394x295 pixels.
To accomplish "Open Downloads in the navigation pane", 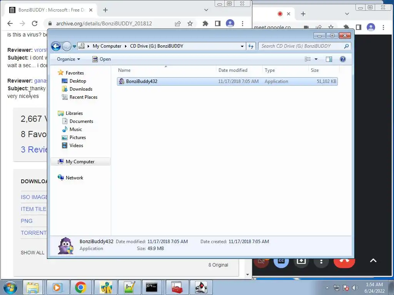I will point(81,89).
